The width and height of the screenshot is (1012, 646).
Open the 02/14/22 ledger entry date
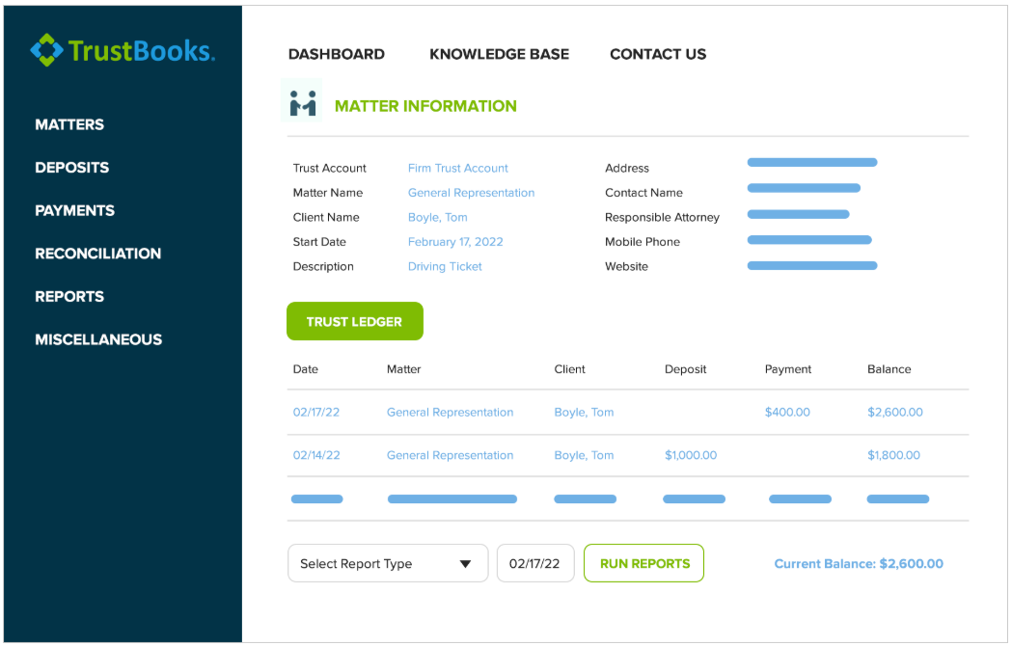(316, 455)
